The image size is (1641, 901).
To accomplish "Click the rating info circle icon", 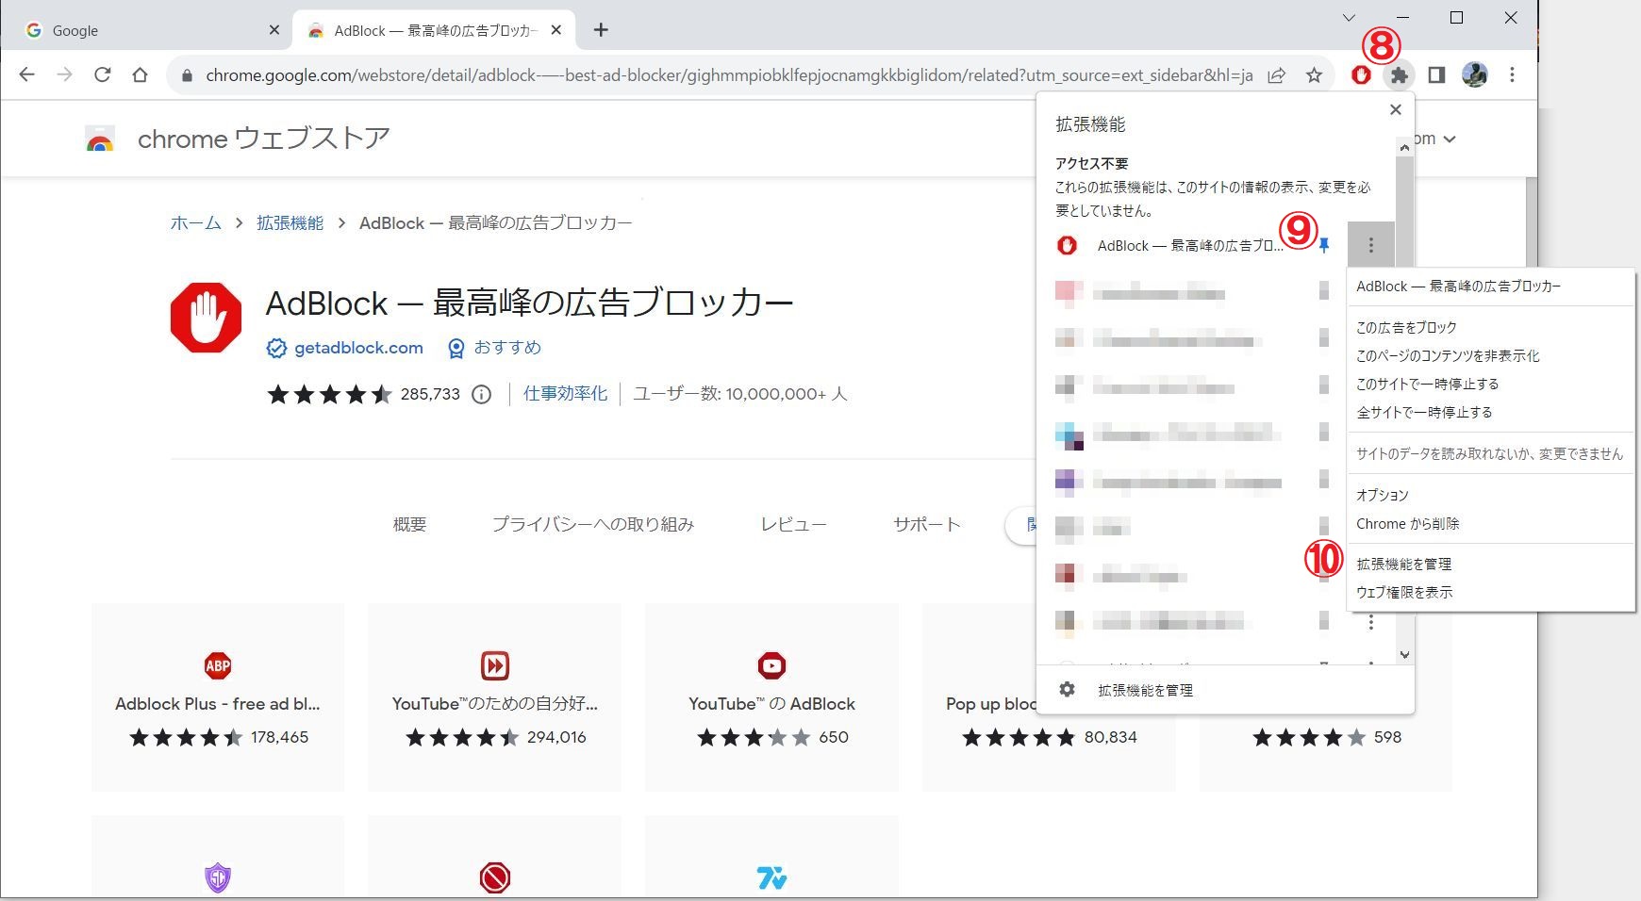I will [x=481, y=394].
